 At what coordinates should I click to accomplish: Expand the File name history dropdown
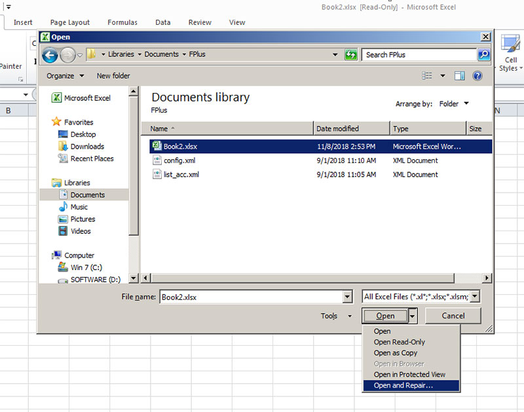pyautogui.click(x=347, y=297)
